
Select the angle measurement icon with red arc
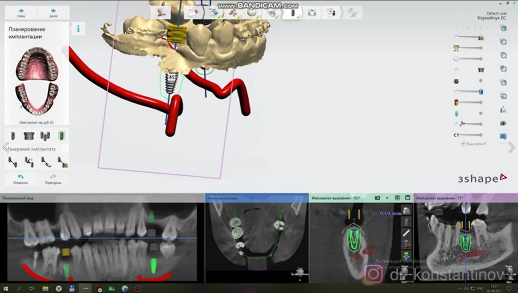click(45, 162)
